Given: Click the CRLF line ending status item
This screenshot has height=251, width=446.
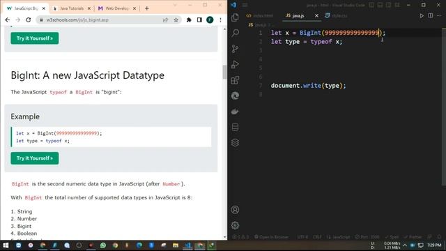Looking at the screenshot, I should click(x=317, y=237).
